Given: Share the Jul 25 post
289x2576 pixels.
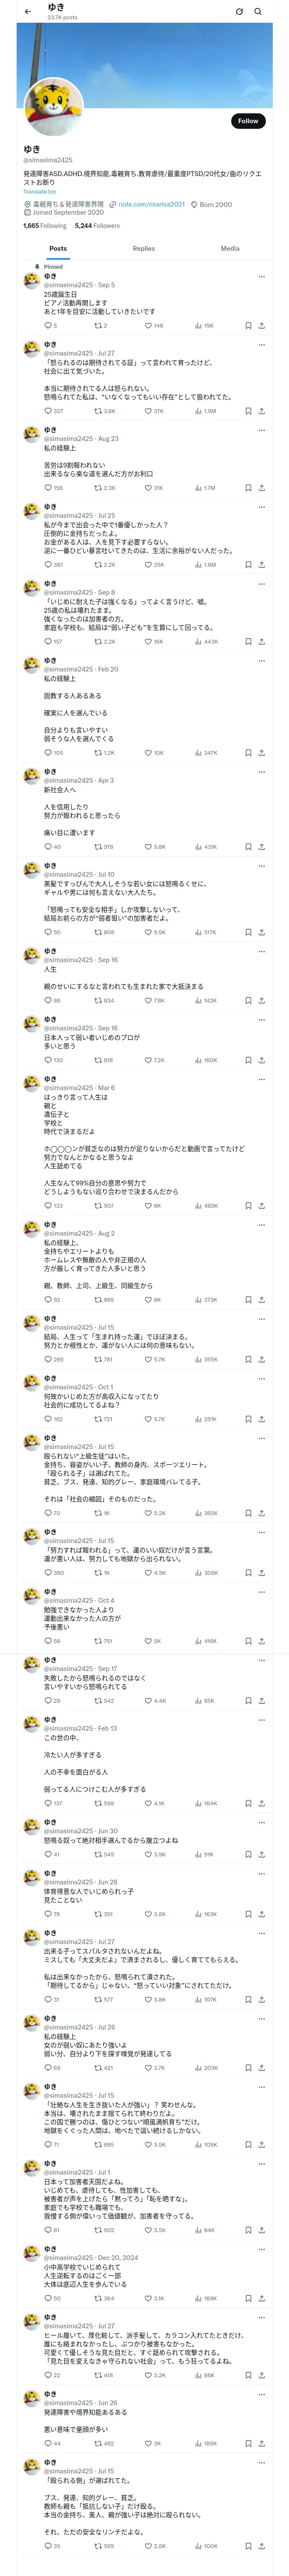Looking at the screenshot, I should (261, 565).
